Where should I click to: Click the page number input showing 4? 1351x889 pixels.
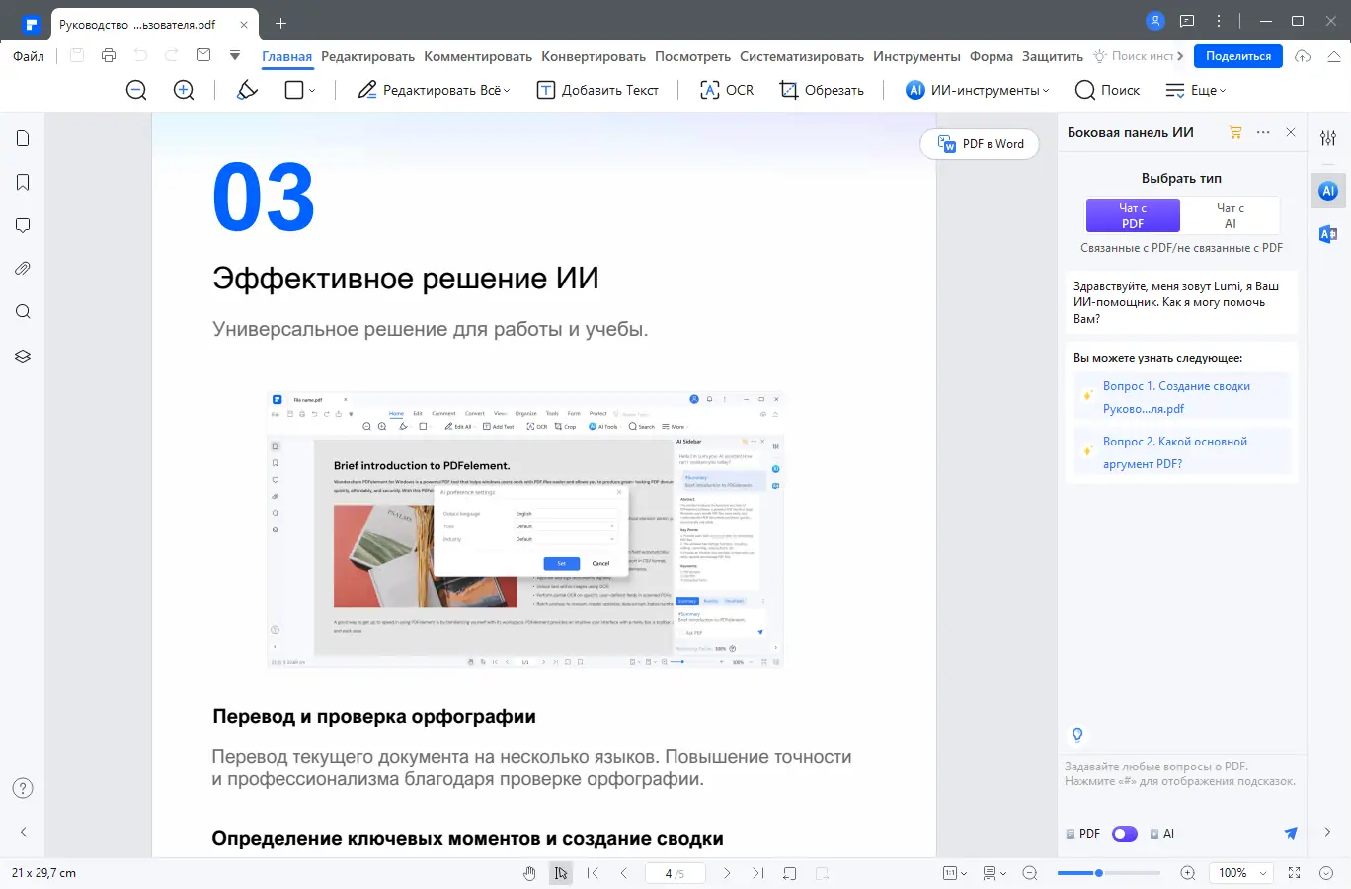(675, 873)
